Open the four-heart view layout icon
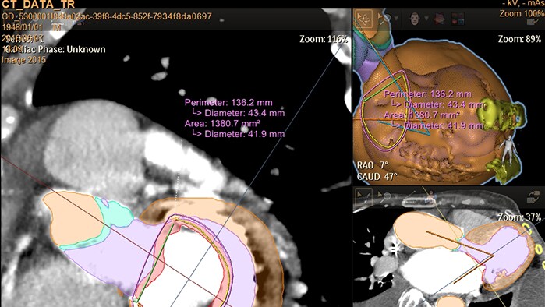This screenshot has width=545, height=307. point(458,19)
